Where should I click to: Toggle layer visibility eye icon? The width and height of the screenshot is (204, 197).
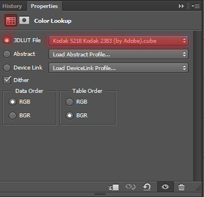[x=165, y=187]
